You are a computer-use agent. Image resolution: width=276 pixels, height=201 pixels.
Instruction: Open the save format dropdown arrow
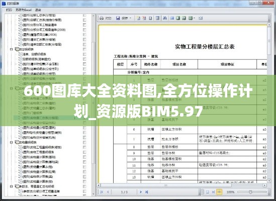(x=130, y=18)
